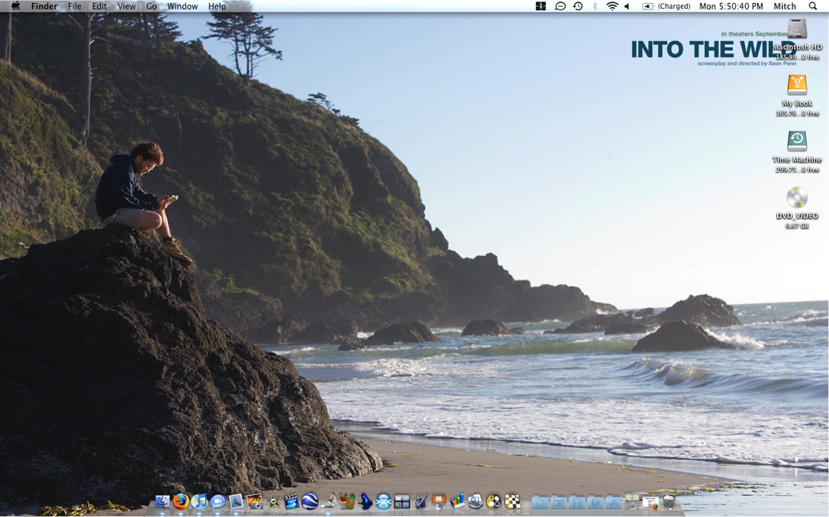The width and height of the screenshot is (829, 517).
Task: Open the Trash in the Dock
Action: click(669, 501)
